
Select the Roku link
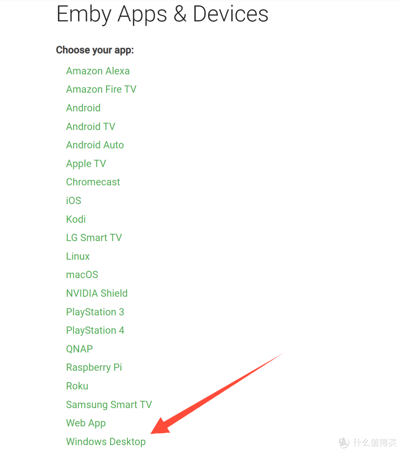[x=77, y=386]
